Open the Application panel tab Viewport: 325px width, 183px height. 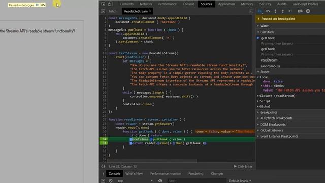pos(226,4)
